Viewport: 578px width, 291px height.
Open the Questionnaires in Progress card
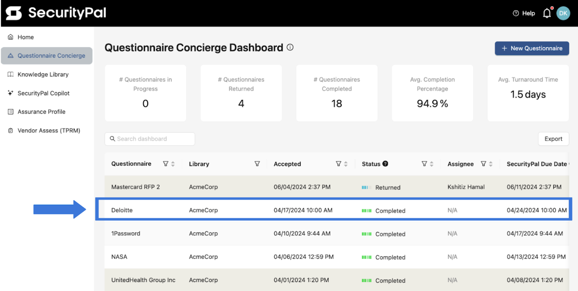point(146,93)
